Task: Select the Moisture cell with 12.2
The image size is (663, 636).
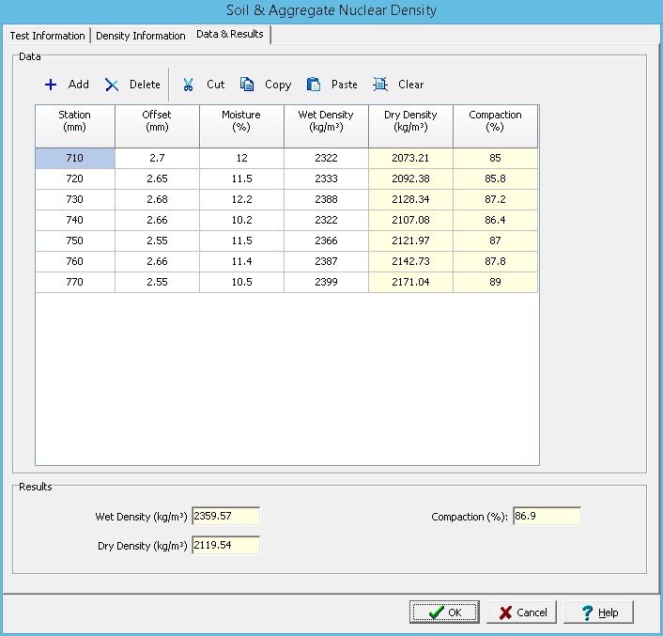Action: tap(241, 199)
